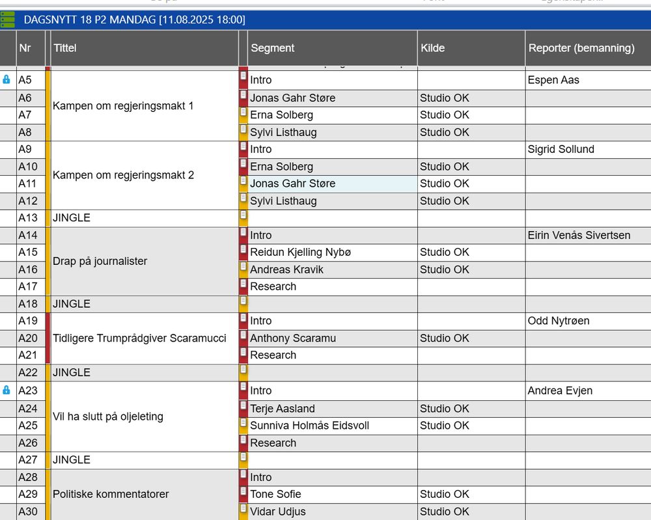Click the highlighted Jonas Gahr Støre A11 segment

click(333, 184)
